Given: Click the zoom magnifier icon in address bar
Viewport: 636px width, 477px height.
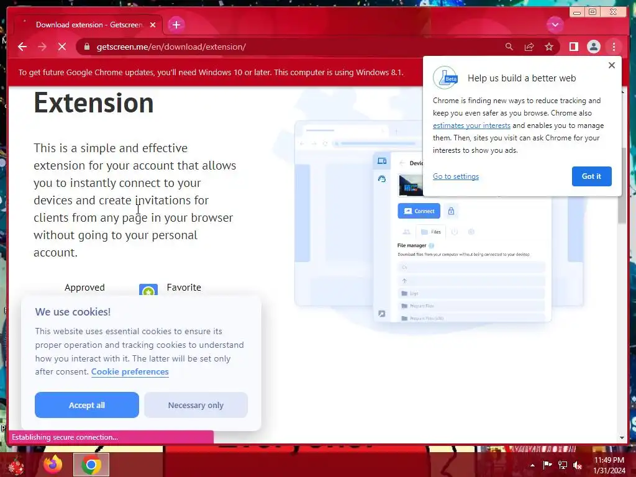Looking at the screenshot, I should tap(509, 47).
